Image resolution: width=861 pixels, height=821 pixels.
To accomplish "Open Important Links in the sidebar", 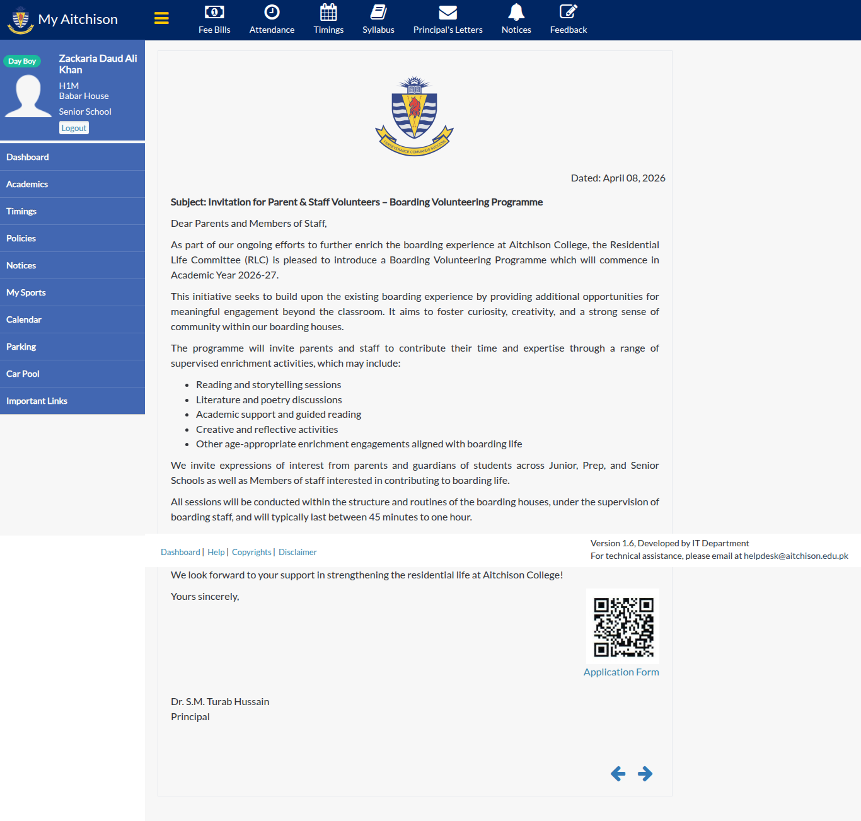I will click(x=72, y=401).
